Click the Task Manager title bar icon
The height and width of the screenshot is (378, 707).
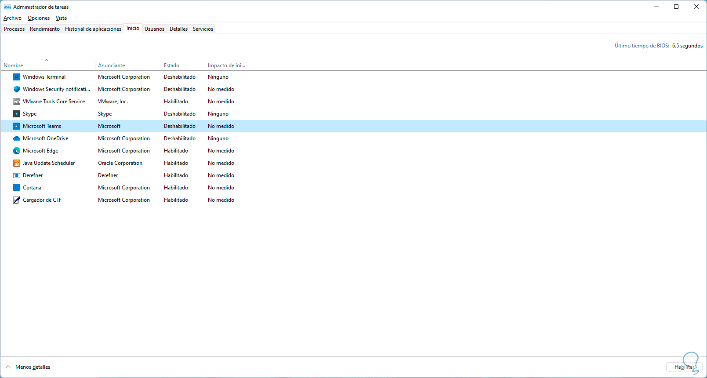[7, 7]
